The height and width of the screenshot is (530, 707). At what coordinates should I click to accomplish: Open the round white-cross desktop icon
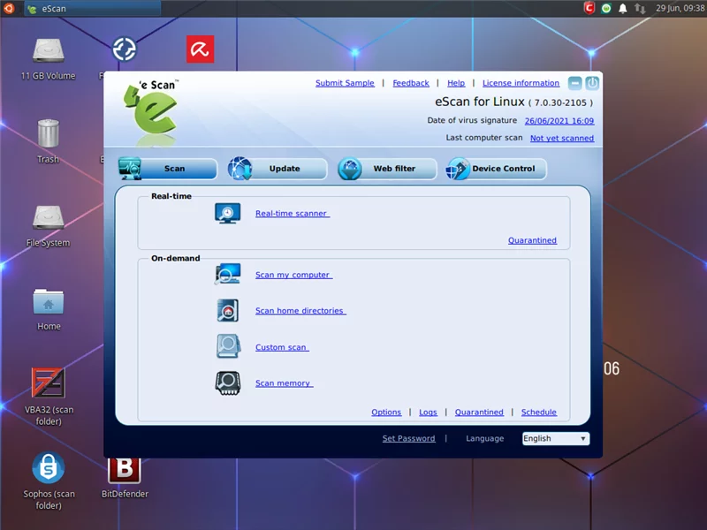(x=124, y=49)
